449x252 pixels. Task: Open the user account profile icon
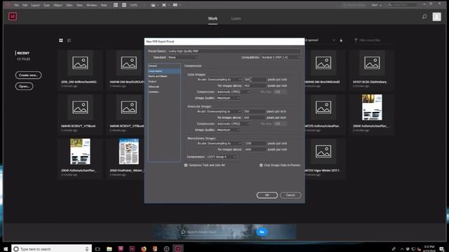point(436,17)
